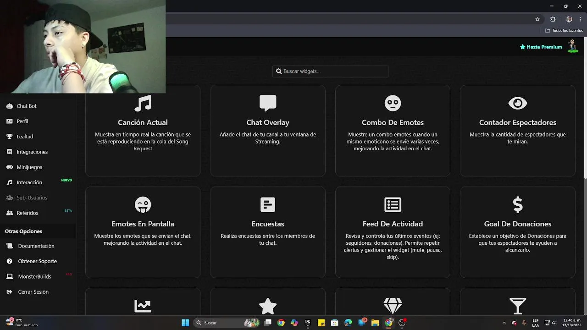Open the Canción Actual music note icon
587x330 pixels.
(x=143, y=103)
